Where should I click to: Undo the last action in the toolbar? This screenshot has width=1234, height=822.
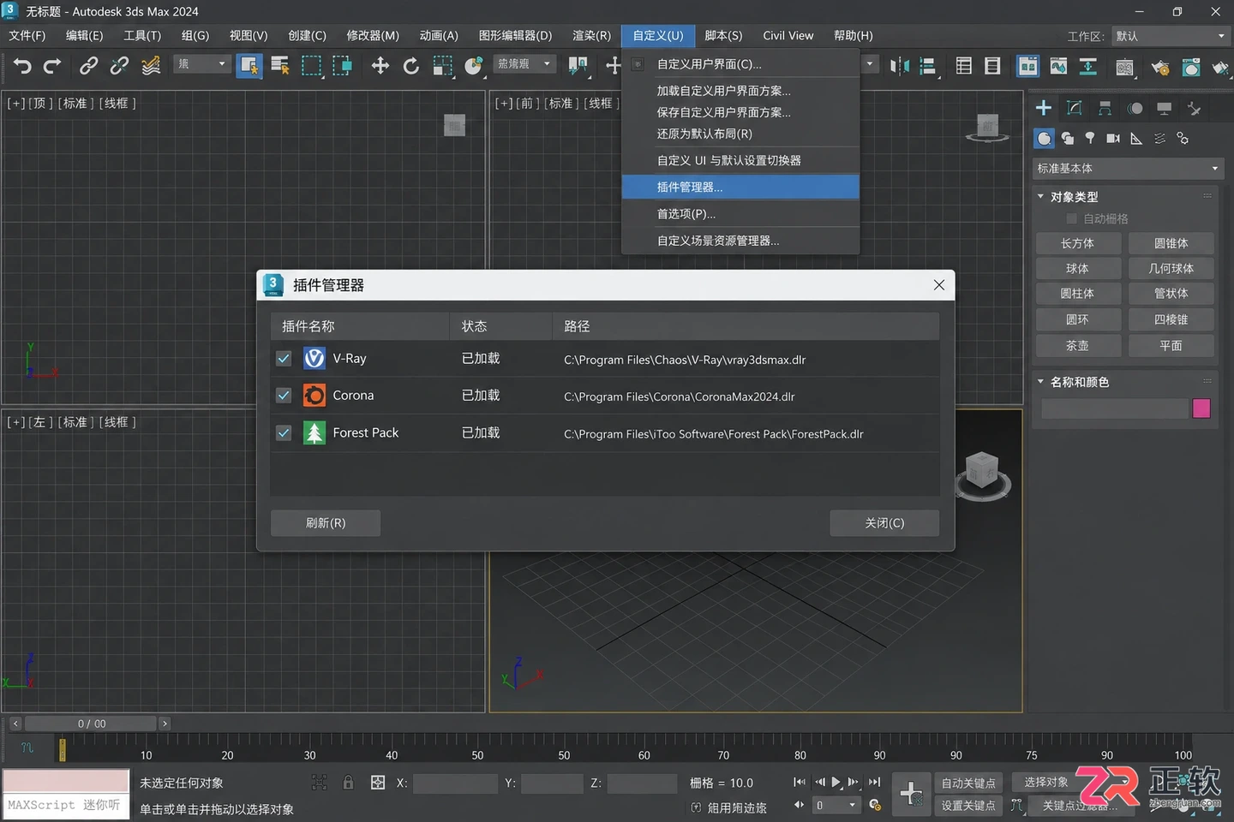point(22,66)
